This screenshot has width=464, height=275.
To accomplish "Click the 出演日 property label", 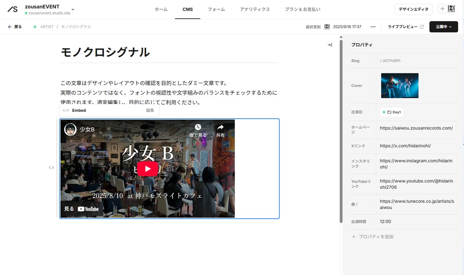I will pyautogui.click(x=357, y=112).
